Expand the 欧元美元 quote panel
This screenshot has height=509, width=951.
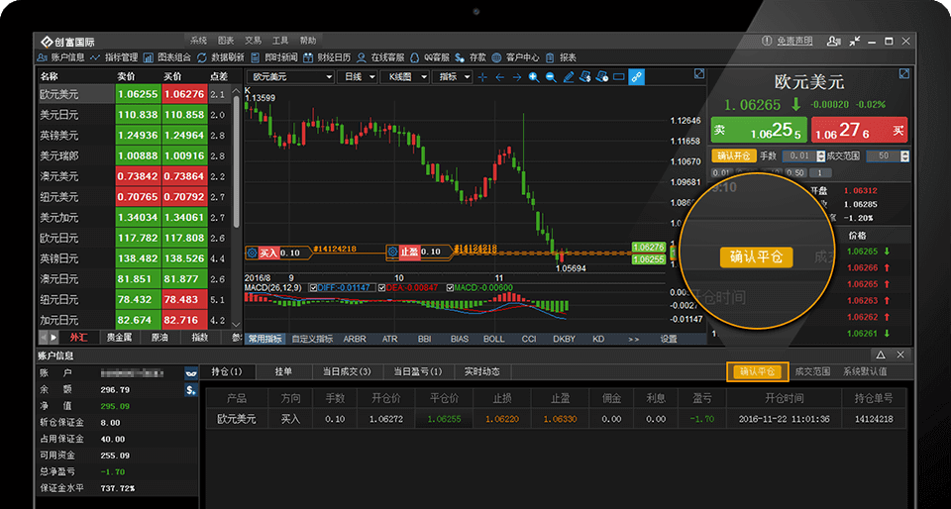pyautogui.click(x=903, y=73)
